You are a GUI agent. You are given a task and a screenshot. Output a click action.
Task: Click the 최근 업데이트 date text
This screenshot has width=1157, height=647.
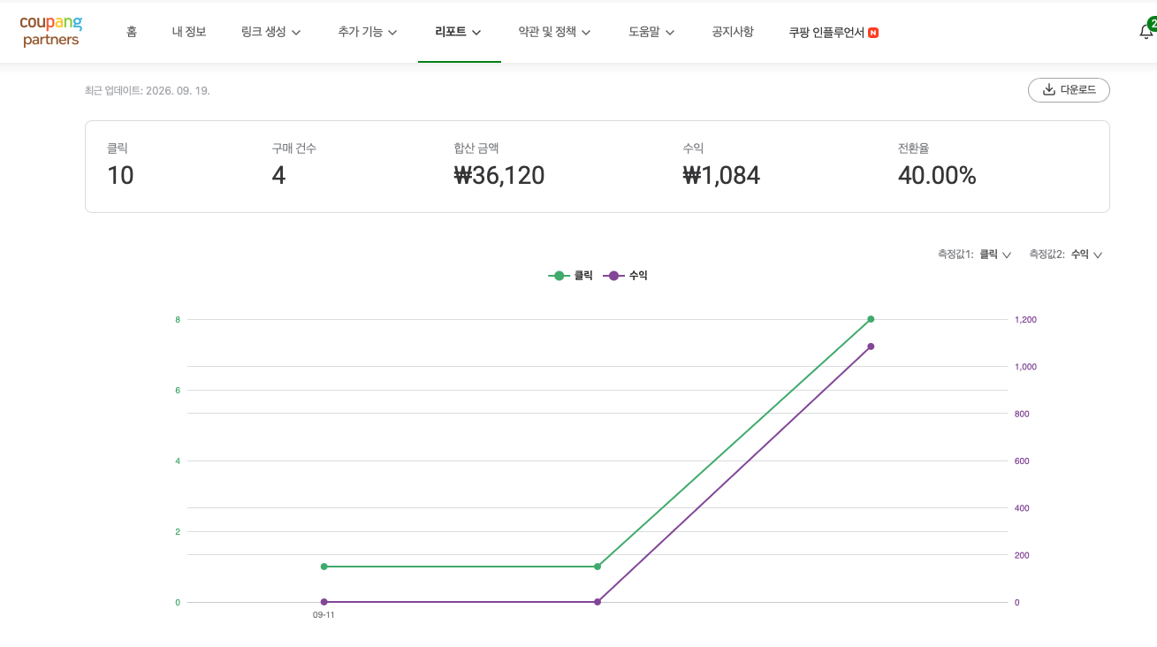click(x=148, y=90)
